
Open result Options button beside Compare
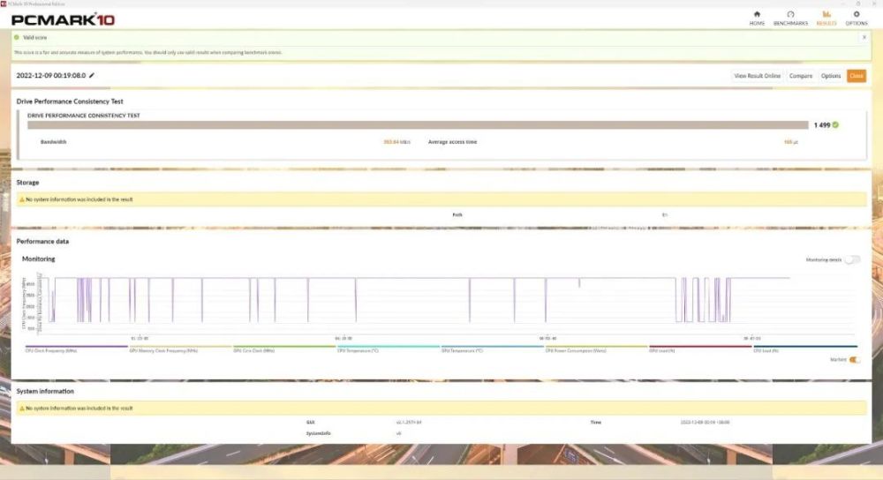click(x=831, y=76)
